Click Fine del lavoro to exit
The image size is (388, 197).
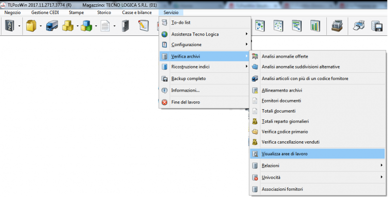pyautogui.click(x=185, y=102)
